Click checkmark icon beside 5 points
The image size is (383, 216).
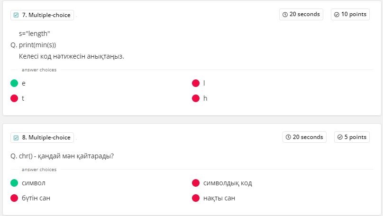340,137
